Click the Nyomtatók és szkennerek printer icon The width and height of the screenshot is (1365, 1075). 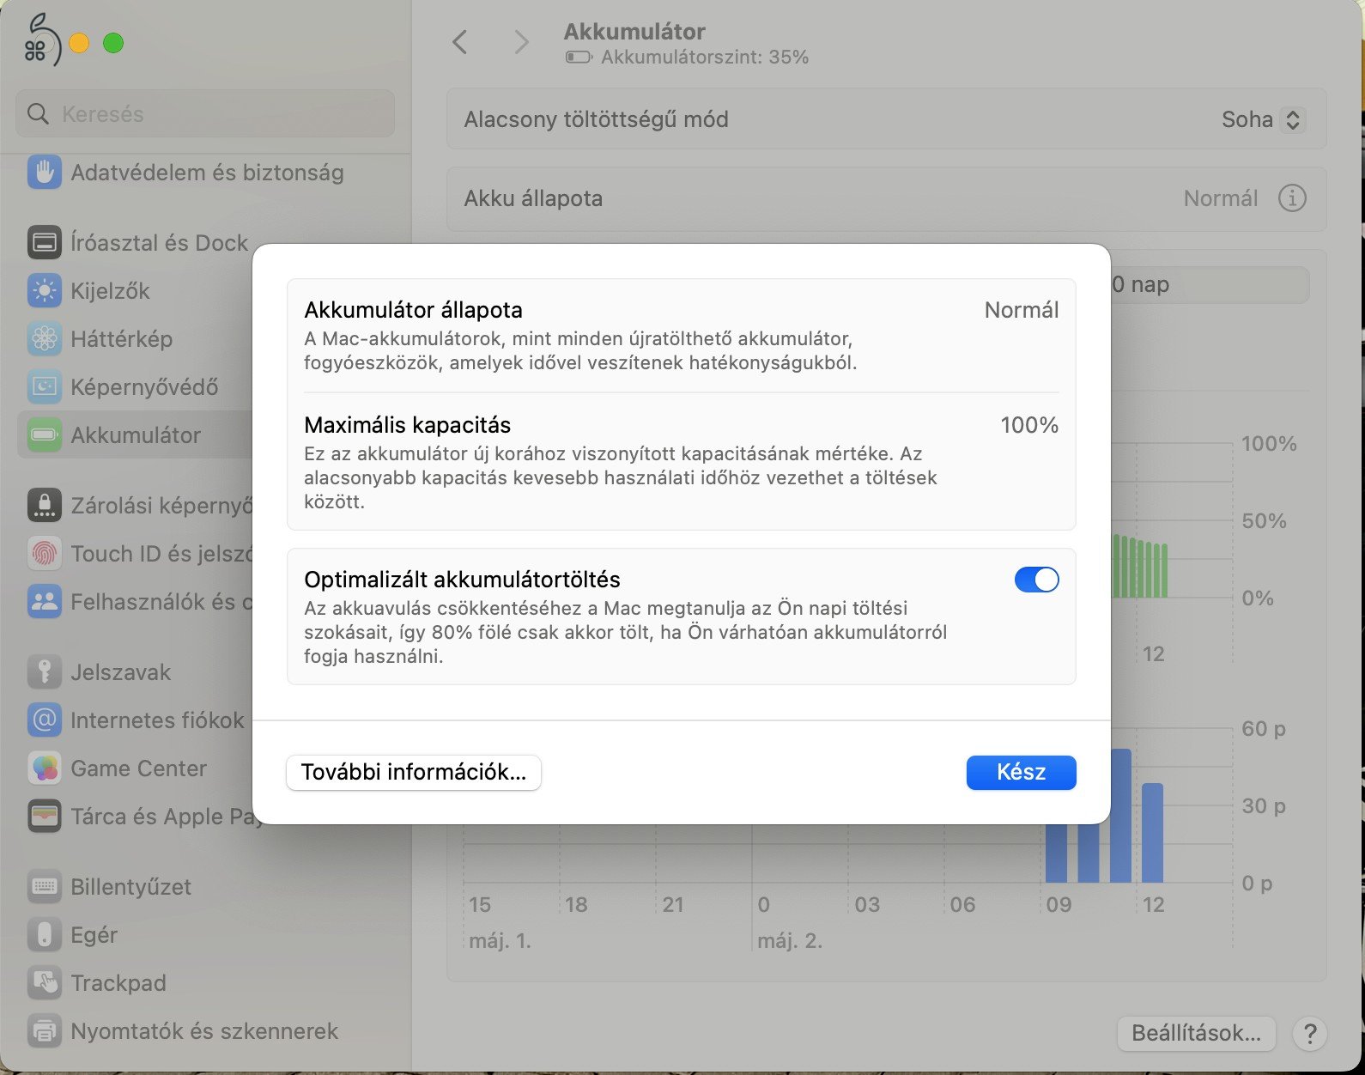[44, 1031]
